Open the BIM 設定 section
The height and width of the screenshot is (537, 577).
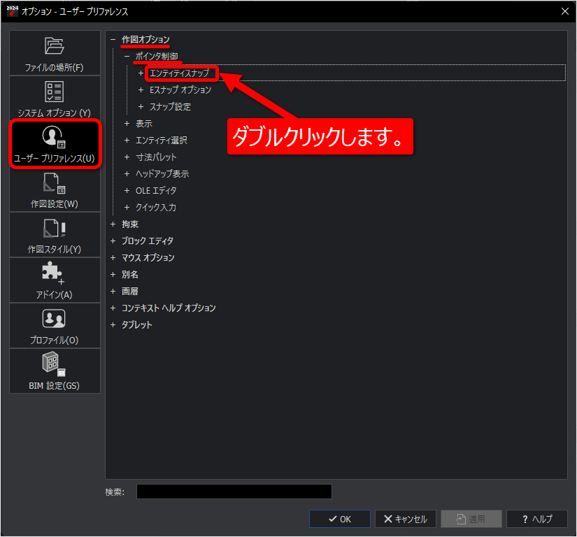pos(55,371)
